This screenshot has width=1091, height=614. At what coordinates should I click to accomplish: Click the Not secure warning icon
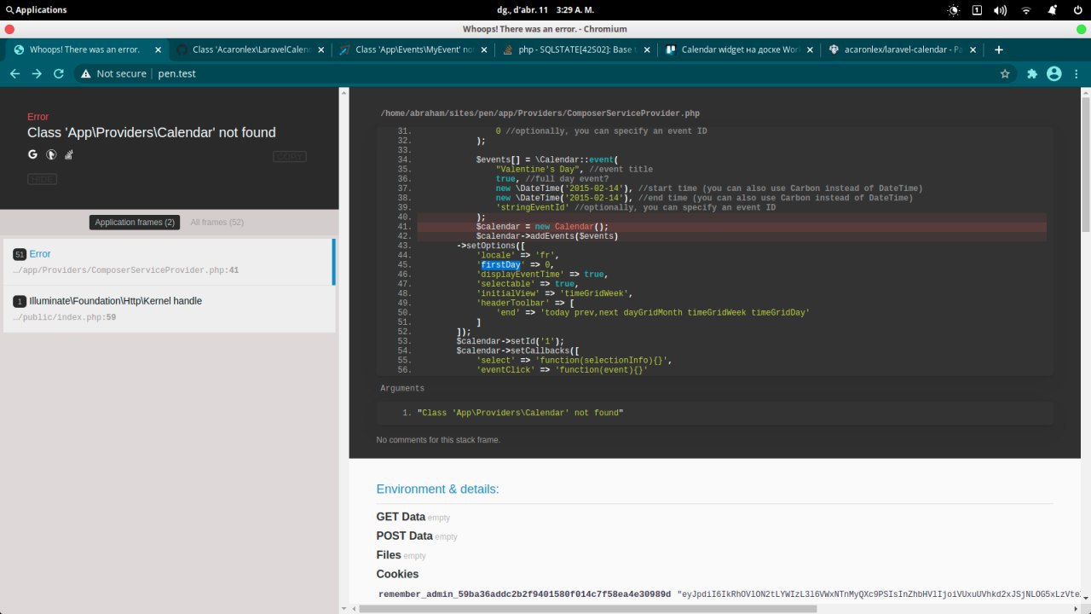click(86, 73)
